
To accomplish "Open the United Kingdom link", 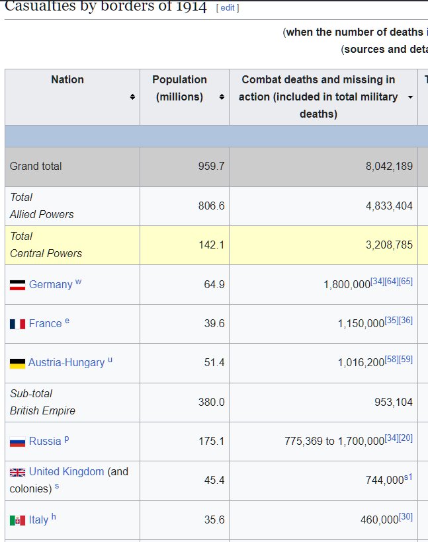I will click(66, 471).
